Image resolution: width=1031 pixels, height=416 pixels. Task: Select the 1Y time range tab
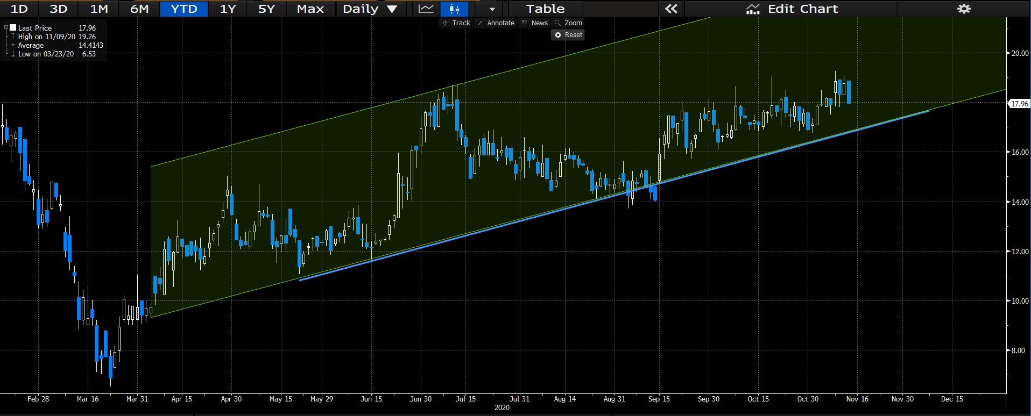coord(228,9)
